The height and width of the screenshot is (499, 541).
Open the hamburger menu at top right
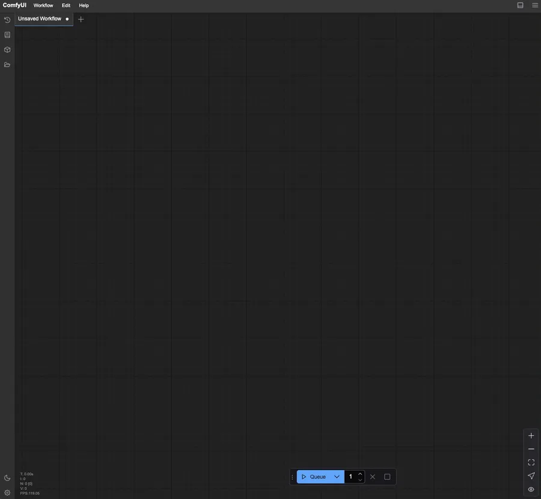click(x=535, y=5)
